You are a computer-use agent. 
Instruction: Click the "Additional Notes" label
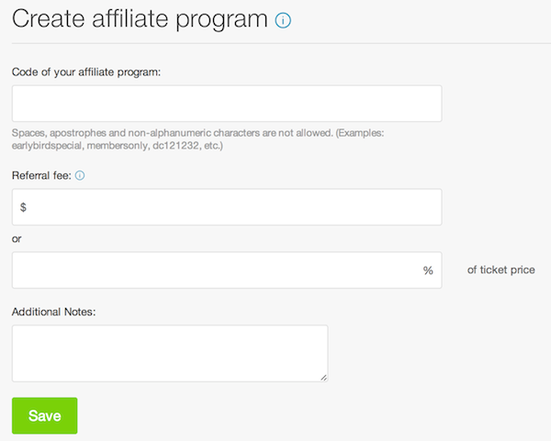point(54,312)
